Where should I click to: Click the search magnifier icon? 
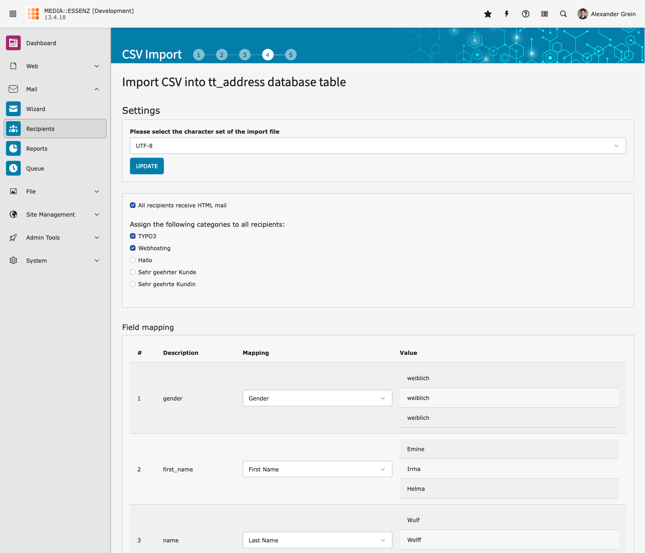click(563, 14)
